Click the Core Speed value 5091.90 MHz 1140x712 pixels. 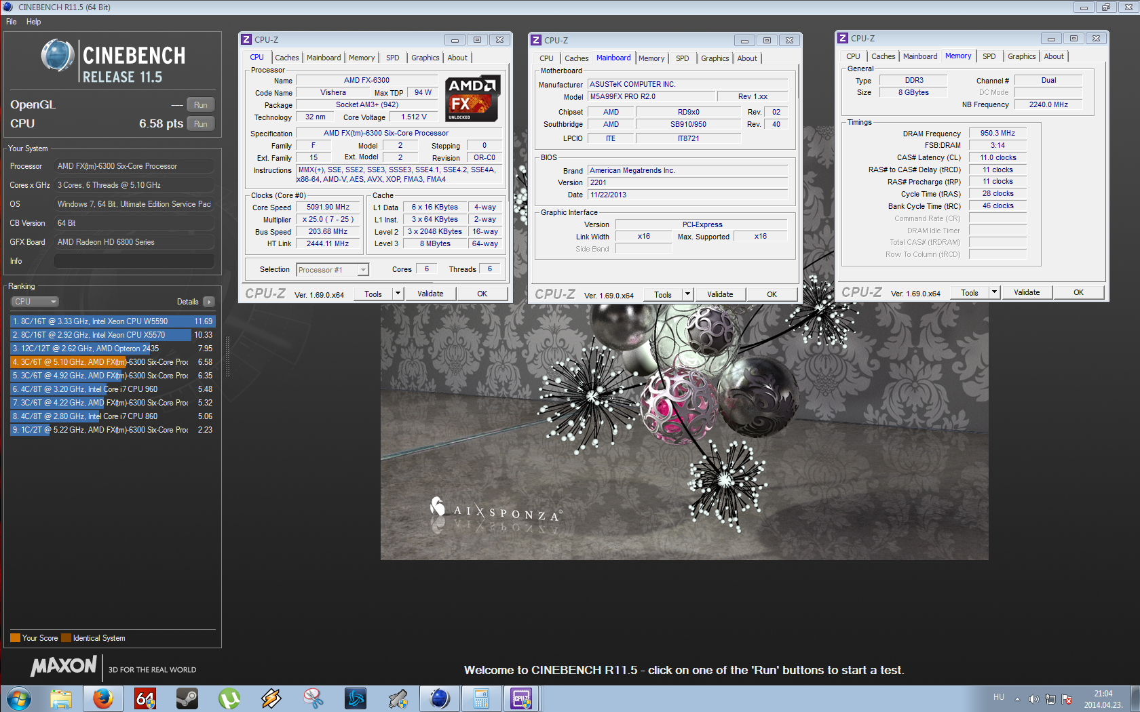328,207
